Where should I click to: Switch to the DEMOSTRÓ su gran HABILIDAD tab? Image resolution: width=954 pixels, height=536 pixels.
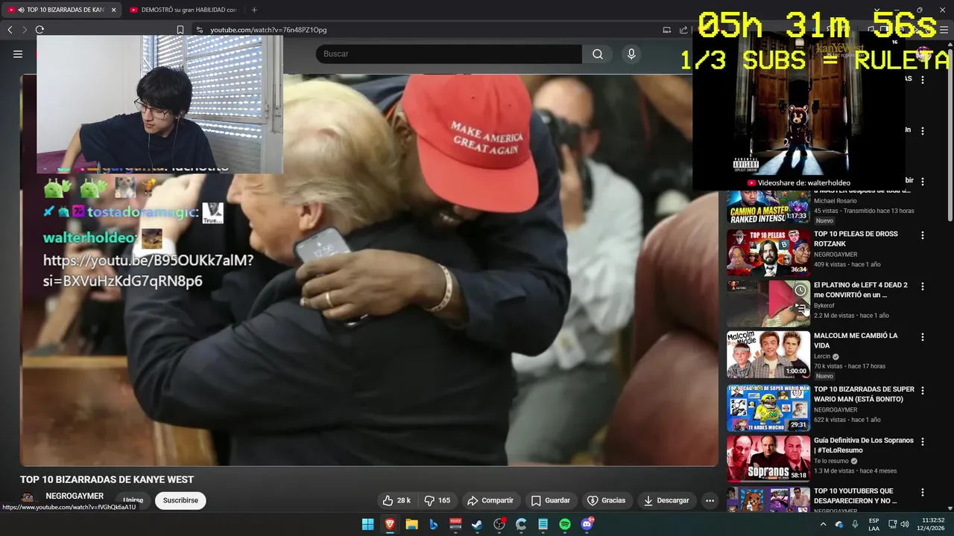coord(183,10)
